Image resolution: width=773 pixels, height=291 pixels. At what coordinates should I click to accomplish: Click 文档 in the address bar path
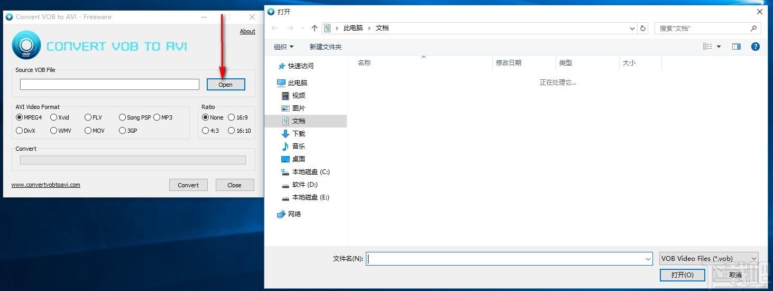382,28
